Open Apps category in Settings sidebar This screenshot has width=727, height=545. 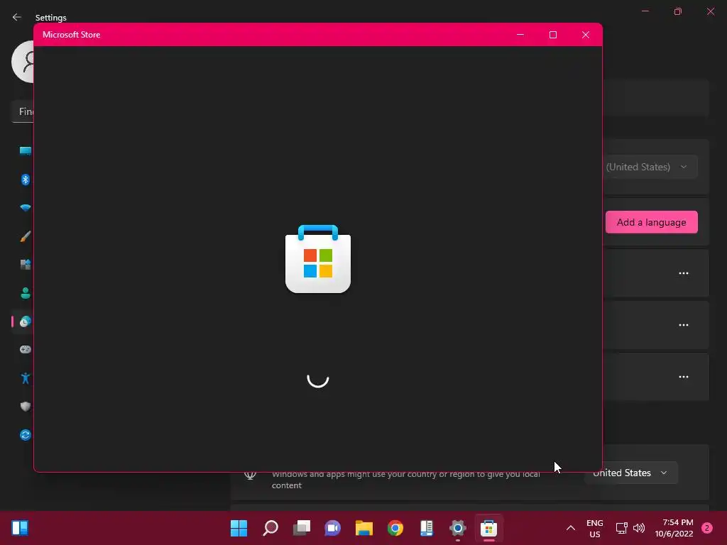(26, 265)
